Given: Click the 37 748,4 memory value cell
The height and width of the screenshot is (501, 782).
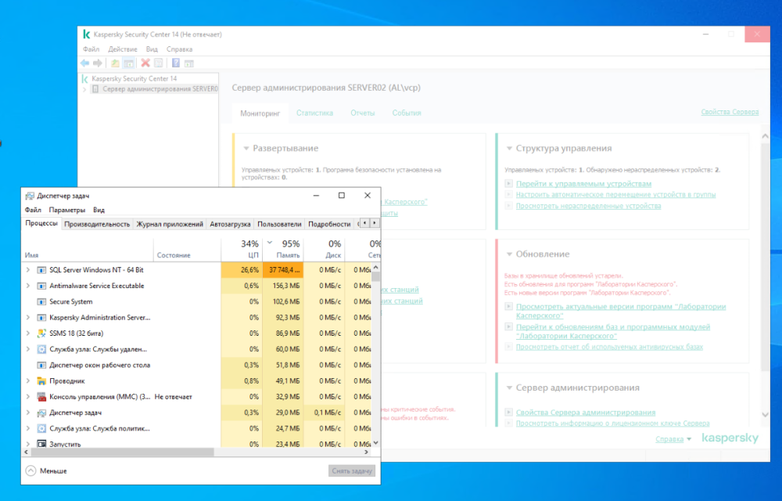Looking at the screenshot, I should (283, 270).
